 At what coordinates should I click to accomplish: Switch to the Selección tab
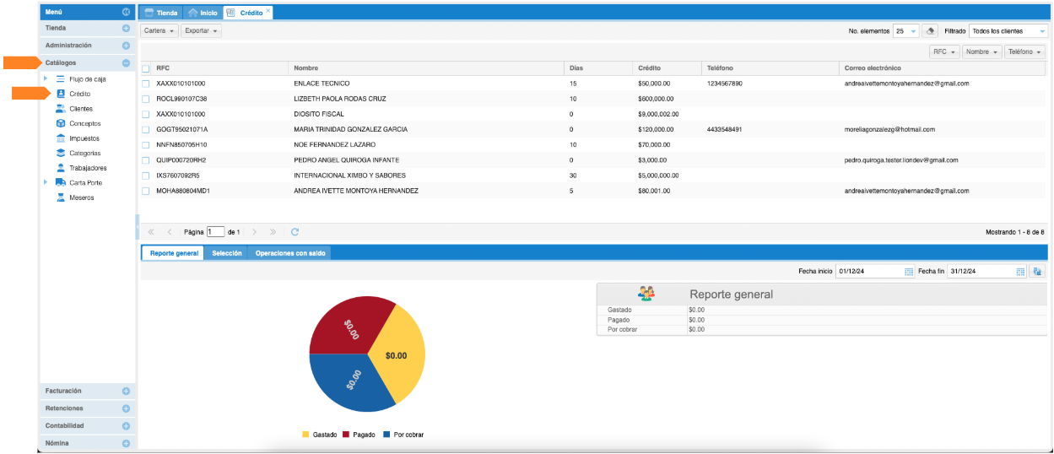(x=227, y=253)
